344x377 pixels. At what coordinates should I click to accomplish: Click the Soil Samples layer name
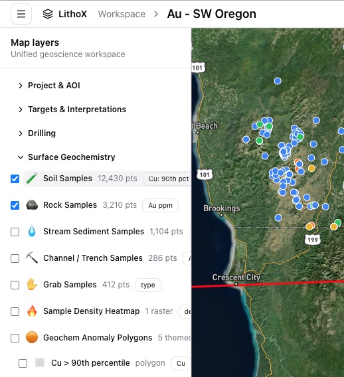click(x=68, y=179)
